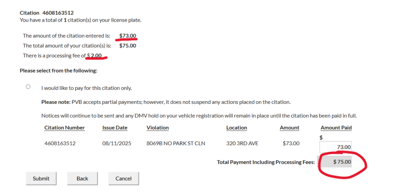The height and width of the screenshot is (191, 410).
Task: Click the Issue Date column header
Action: 115,128
